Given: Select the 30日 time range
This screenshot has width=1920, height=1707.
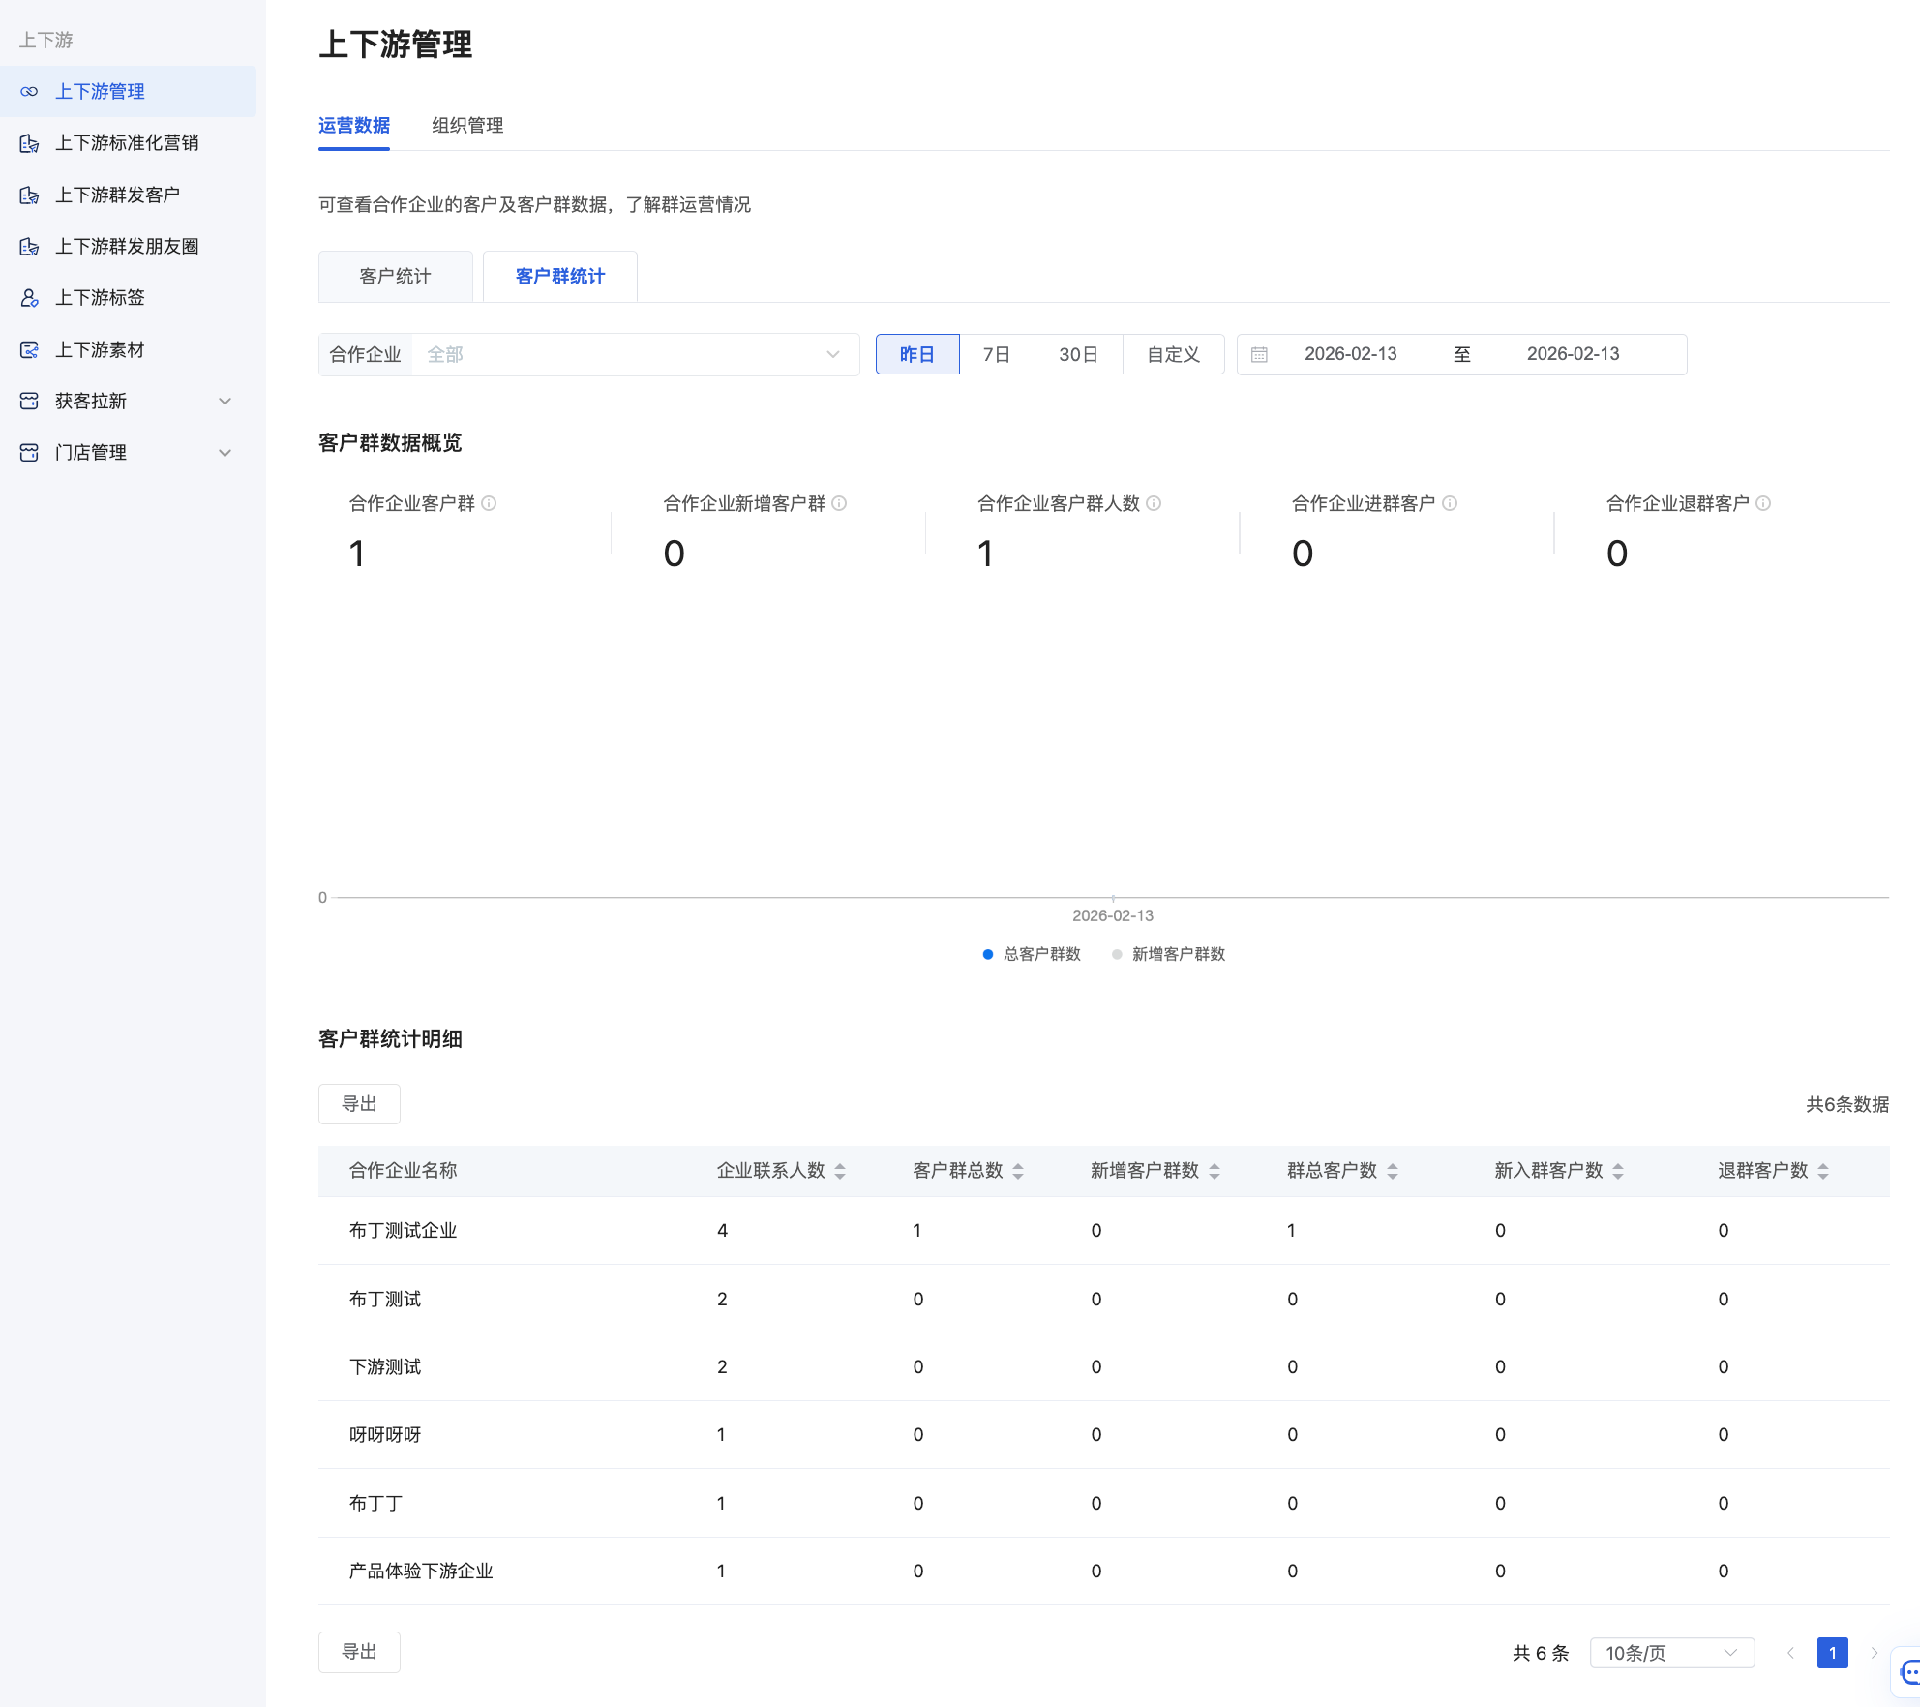Looking at the screenshot, I should [1078, 354].
